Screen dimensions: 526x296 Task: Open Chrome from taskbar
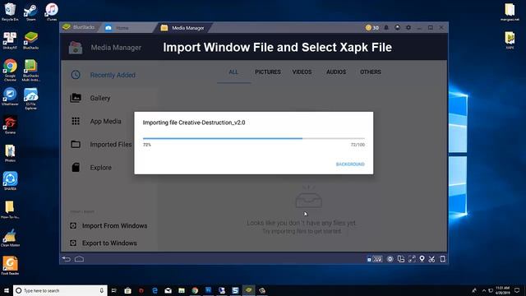195,290
